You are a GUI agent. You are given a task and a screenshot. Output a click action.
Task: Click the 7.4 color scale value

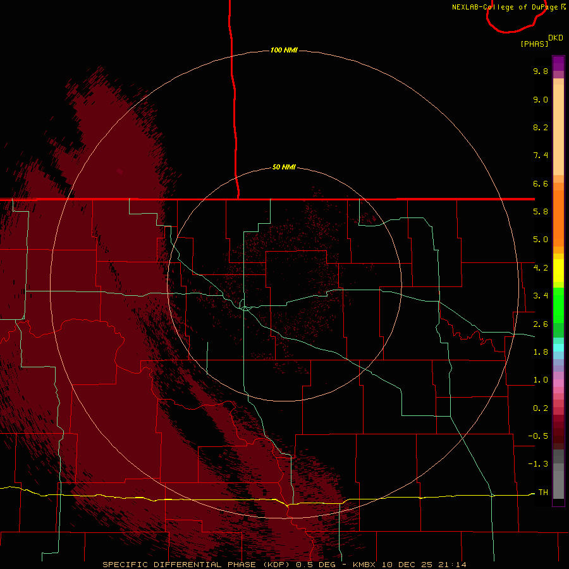pos(541,156)
